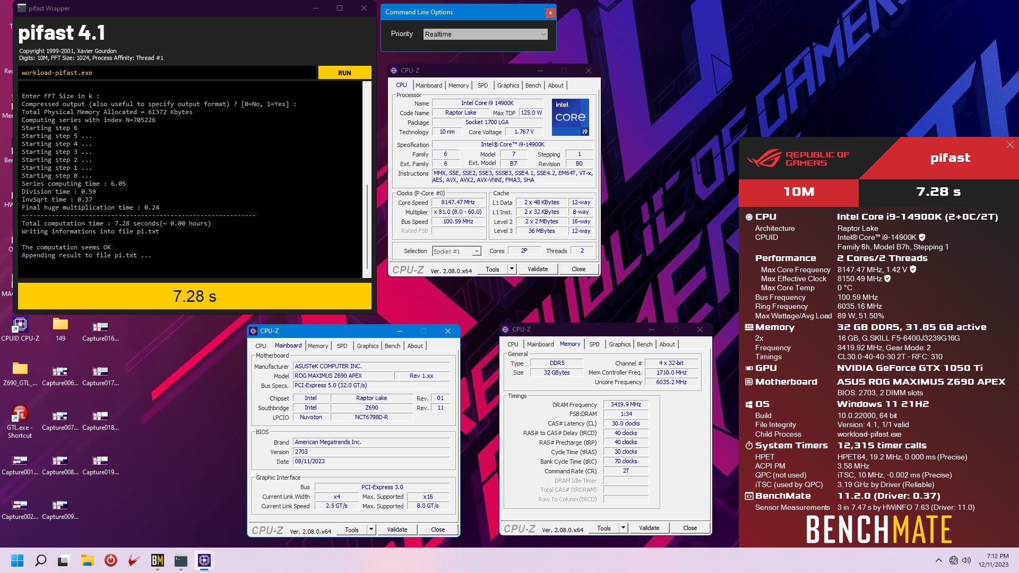Expand Tools dropdown arrow in Mainboard CPU-Z window
Screen dimensions: 1019x573
[371, 529]
